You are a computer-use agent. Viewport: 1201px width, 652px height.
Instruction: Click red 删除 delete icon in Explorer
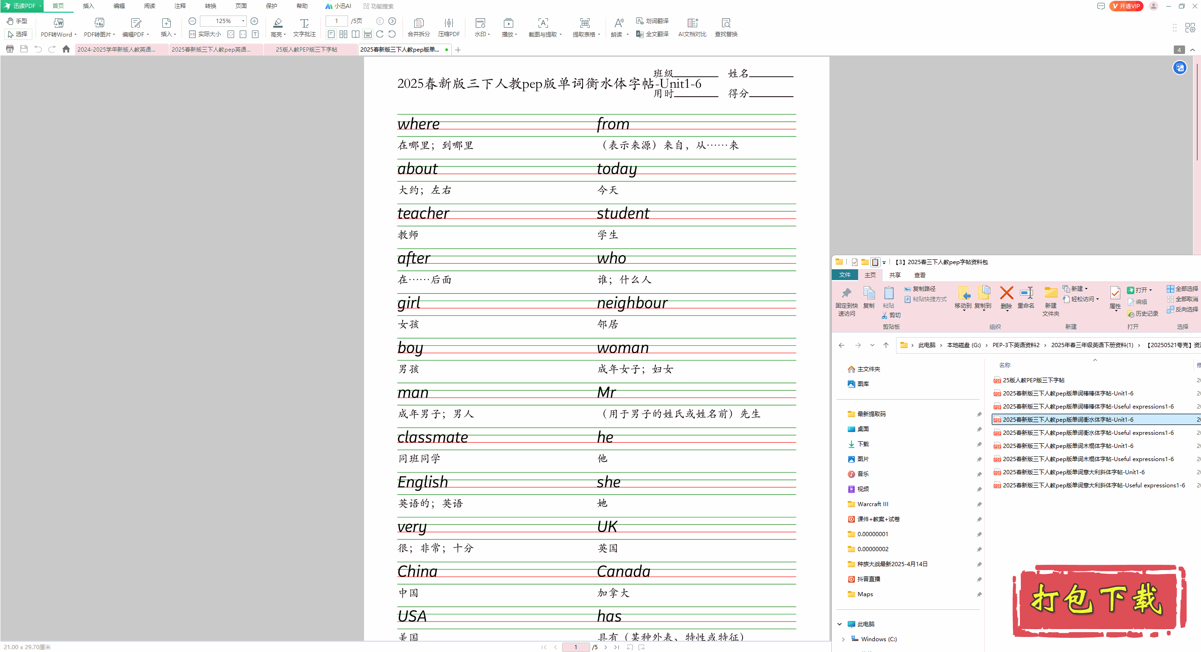tap(1006, 298)
